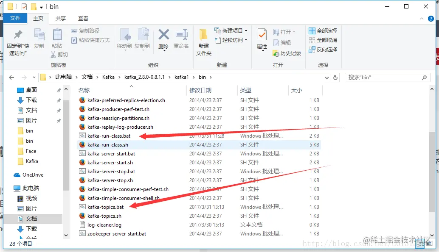Viewport: 439px width, 252px height.
Task: Click the Select all icon
Action: (x=312, y=31)
